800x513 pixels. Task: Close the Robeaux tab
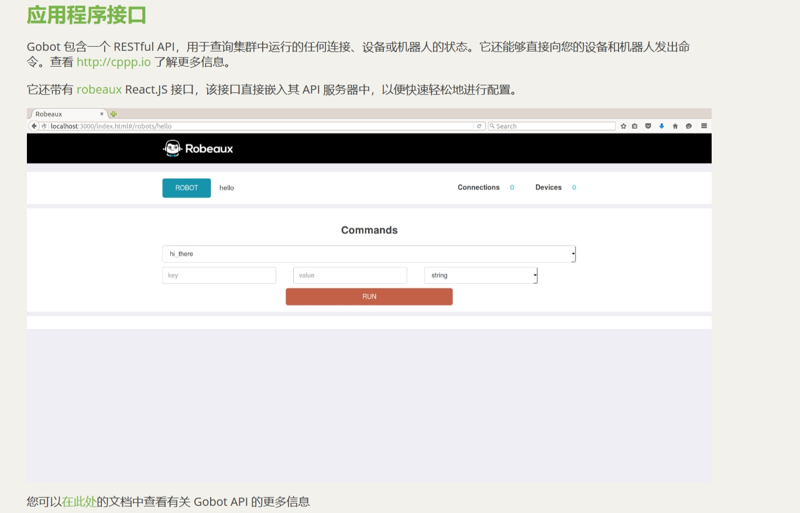coord(102,114)
